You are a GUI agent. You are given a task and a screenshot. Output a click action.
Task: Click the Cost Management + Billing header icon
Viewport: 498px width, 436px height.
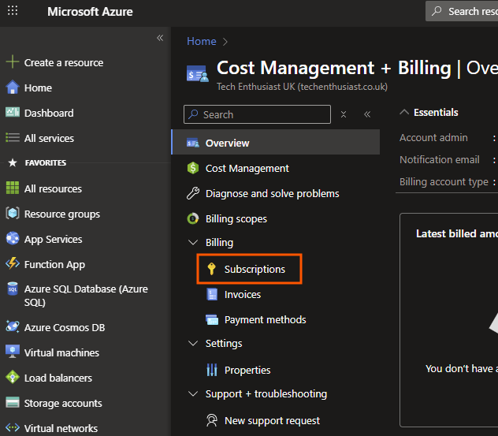198,73
